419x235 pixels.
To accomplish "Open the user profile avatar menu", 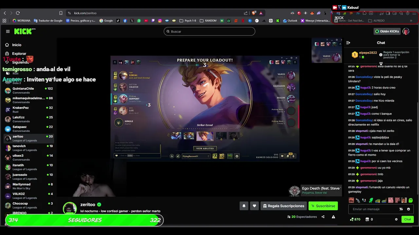I will coord(406,31).
